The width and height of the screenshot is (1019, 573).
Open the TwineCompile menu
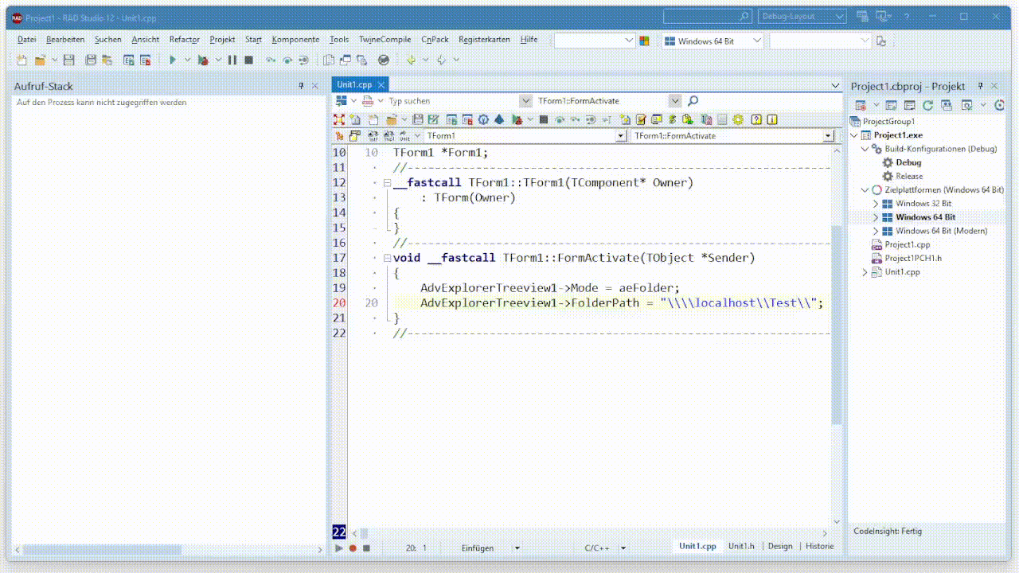(385, 39)
